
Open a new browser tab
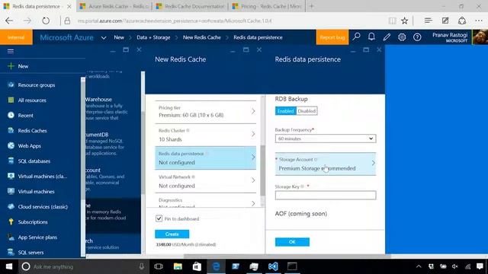(312, 6)
